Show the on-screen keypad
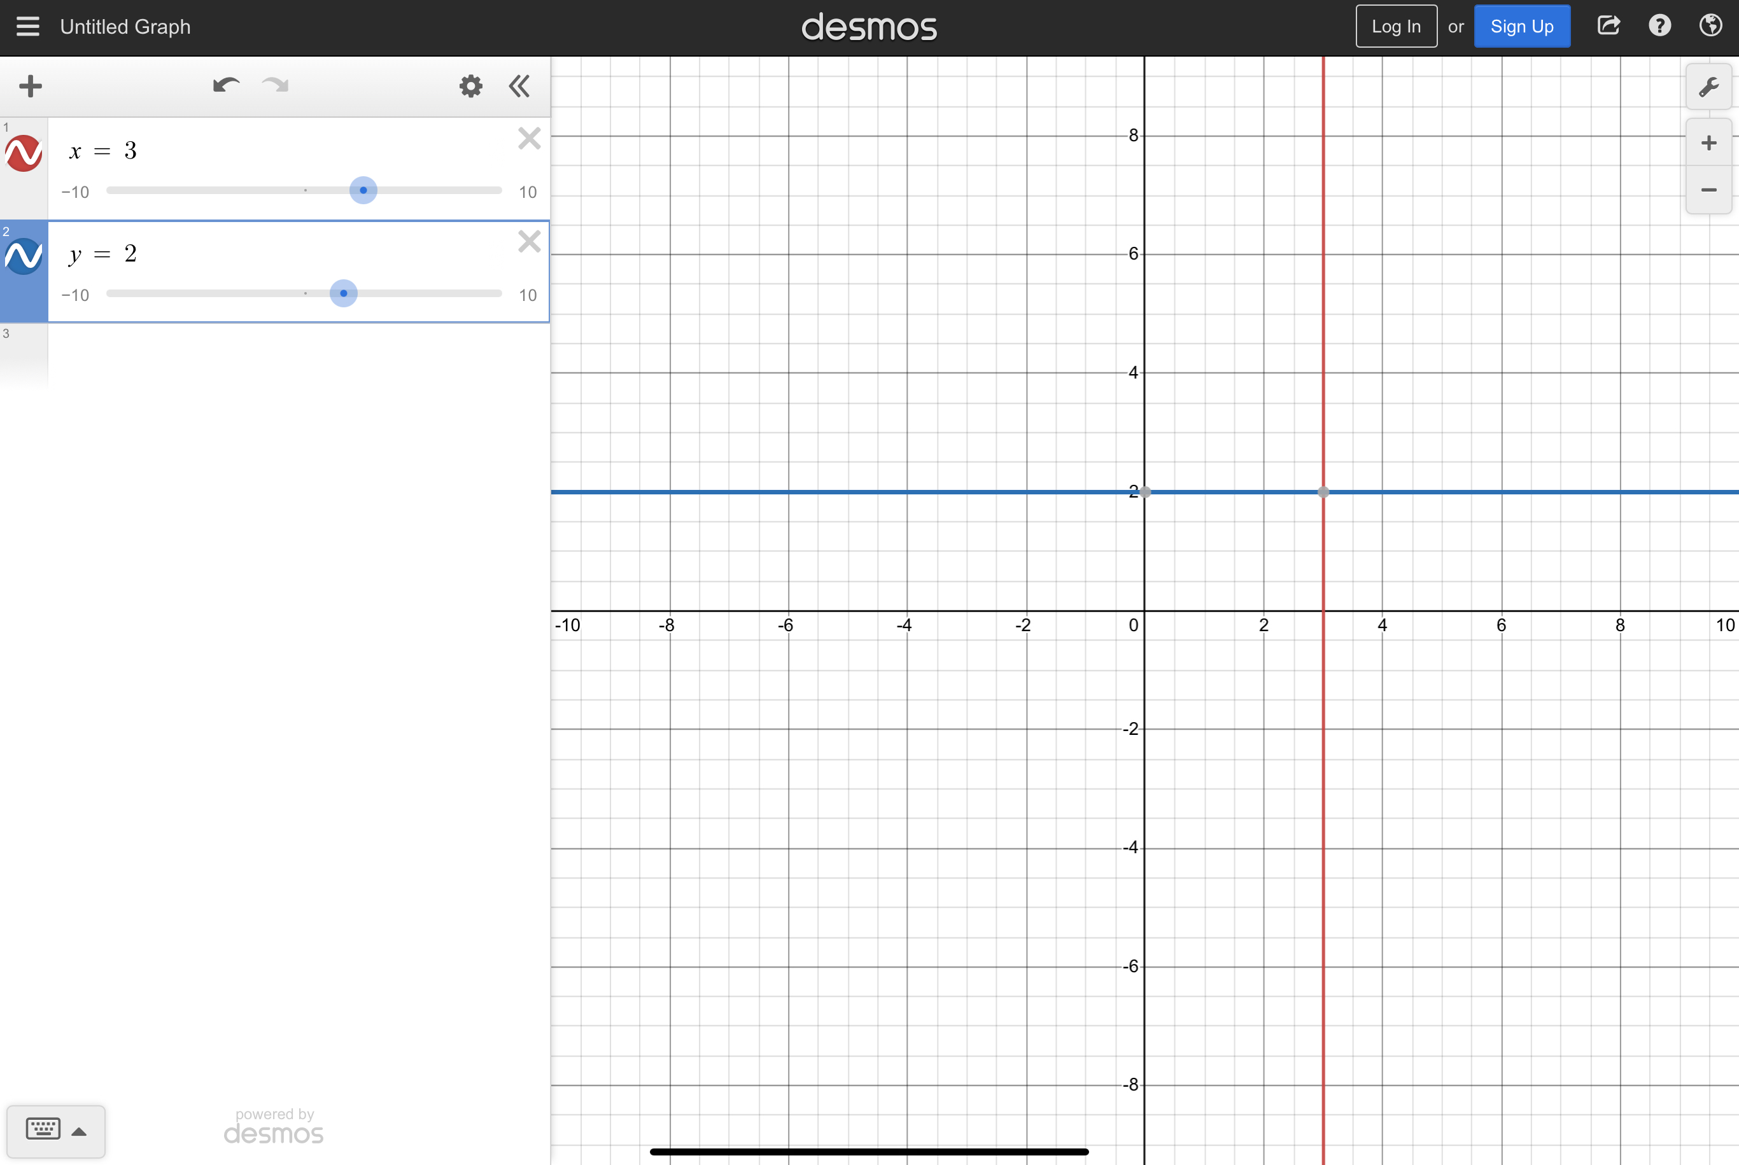The width and height of the screenshot is (1739, 1165). click(56, 1131)
